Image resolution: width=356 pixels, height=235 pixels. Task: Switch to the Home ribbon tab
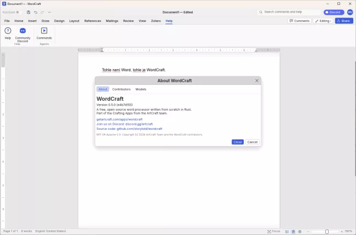[19, 21]
